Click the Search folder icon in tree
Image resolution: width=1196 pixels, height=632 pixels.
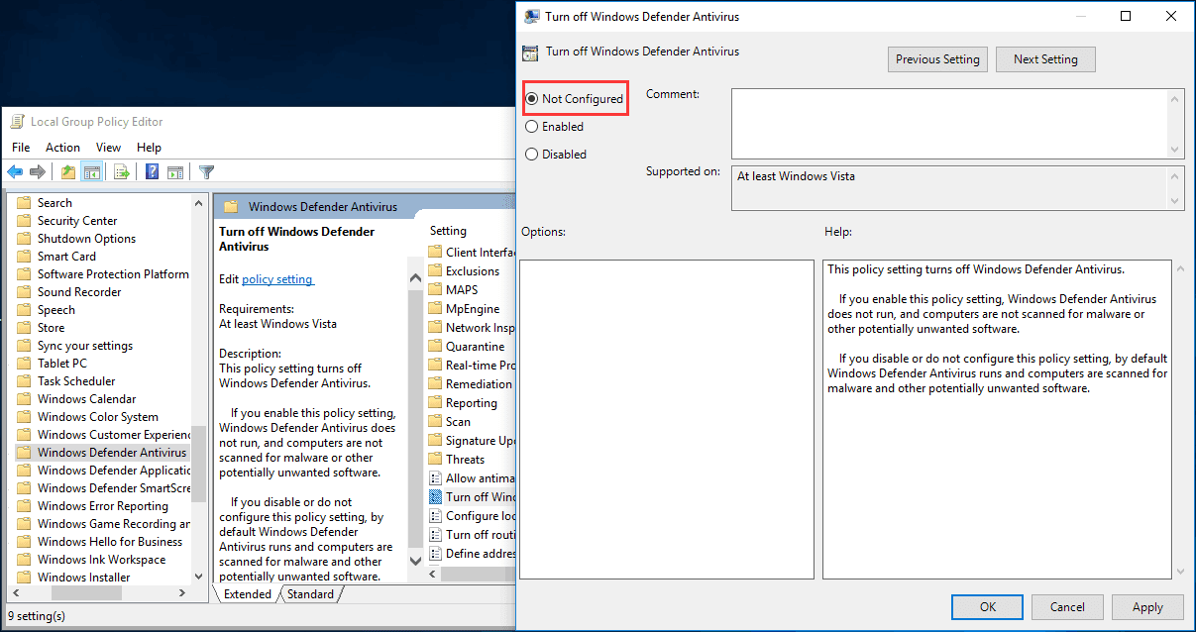(x=25, y=203)
